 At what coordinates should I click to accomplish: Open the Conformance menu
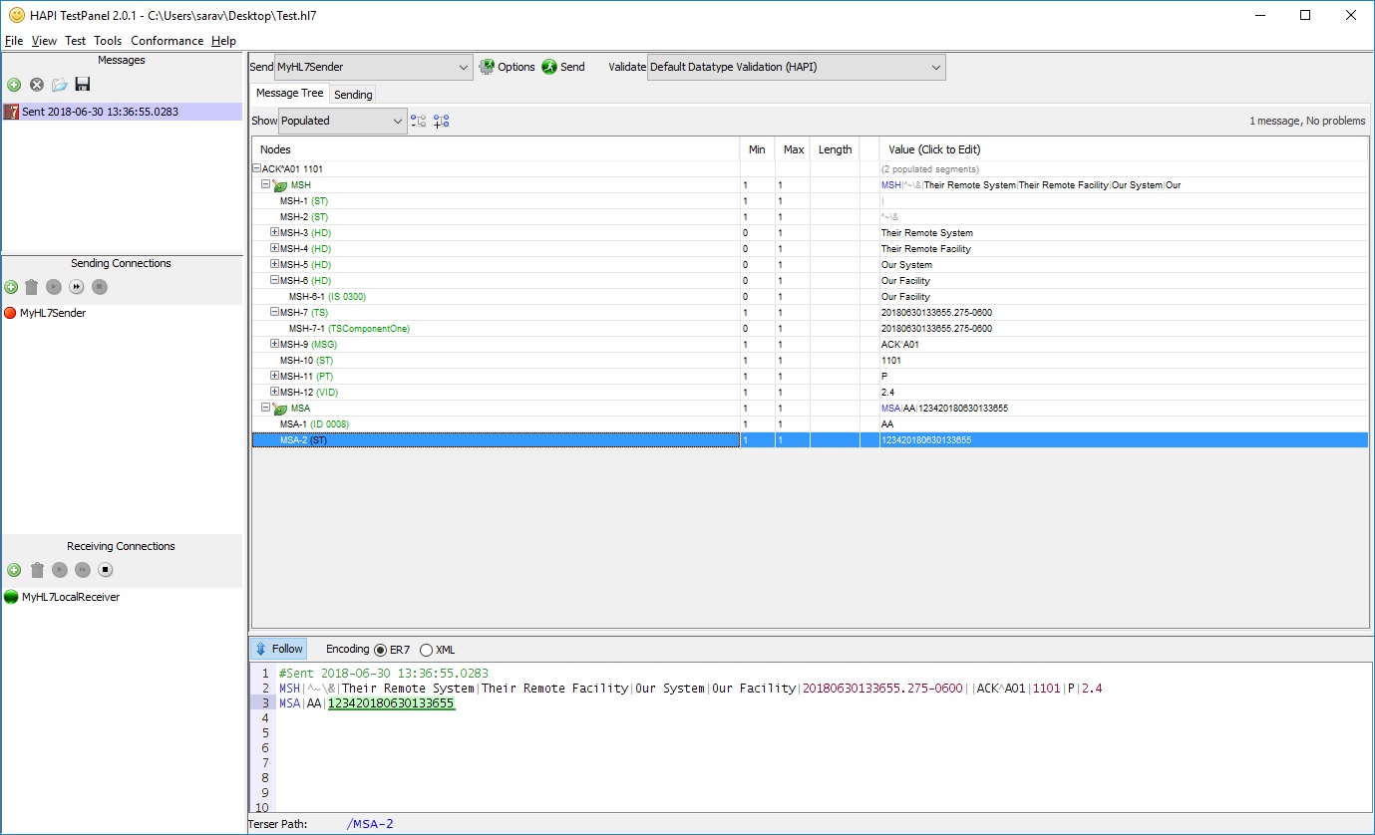click(167, 41)
